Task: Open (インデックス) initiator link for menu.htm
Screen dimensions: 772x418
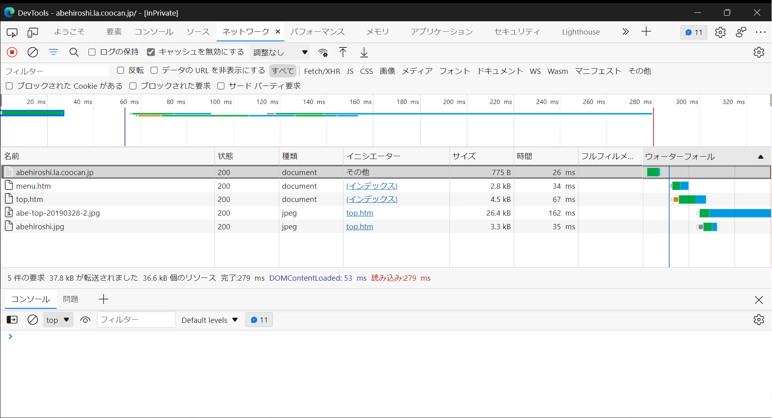Action: click(x=372, y=186)
